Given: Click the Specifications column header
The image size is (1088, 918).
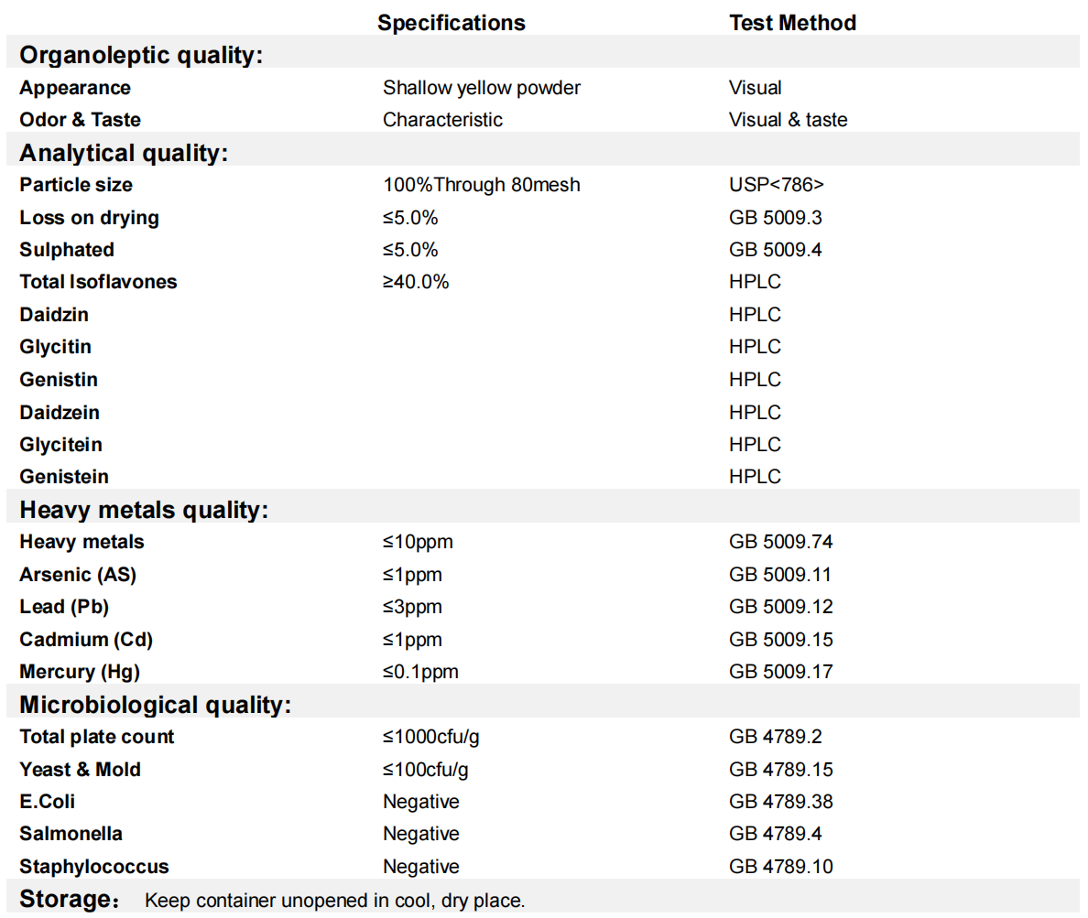Looking at the screenshot, I should (451, 23).
